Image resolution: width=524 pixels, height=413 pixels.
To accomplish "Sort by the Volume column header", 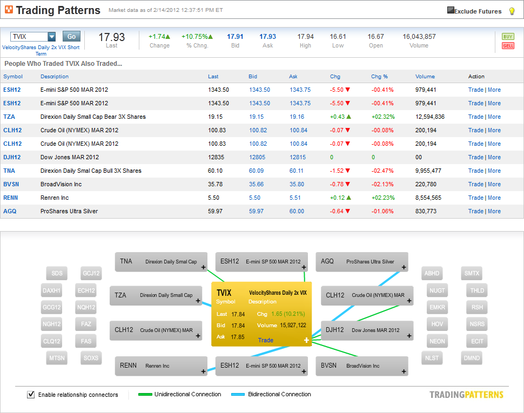I will click(425, 77).
